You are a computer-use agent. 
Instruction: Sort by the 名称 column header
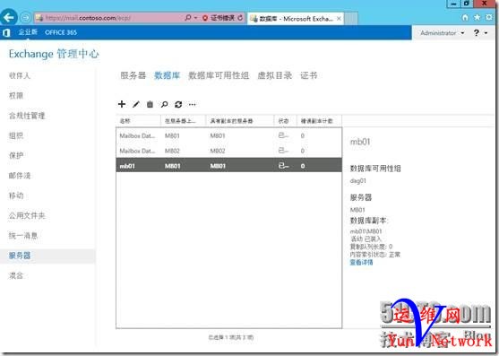pyautogui.click(x=138, y=121)
